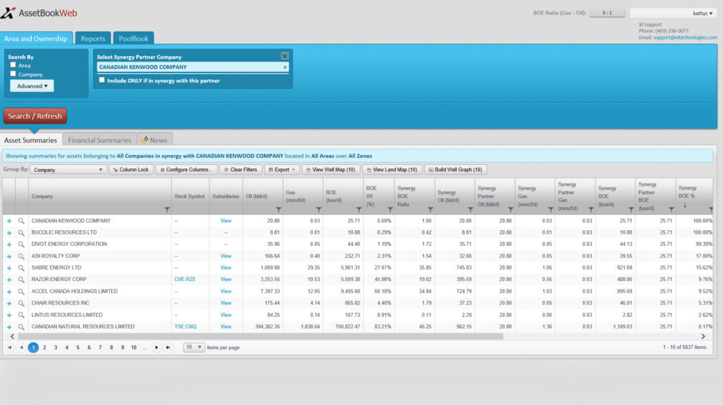The width and height of the screenshot is (723, 405).
Task: Expand the BUCOLIC RESOURCES LTD row
Action: coord(9,233)
